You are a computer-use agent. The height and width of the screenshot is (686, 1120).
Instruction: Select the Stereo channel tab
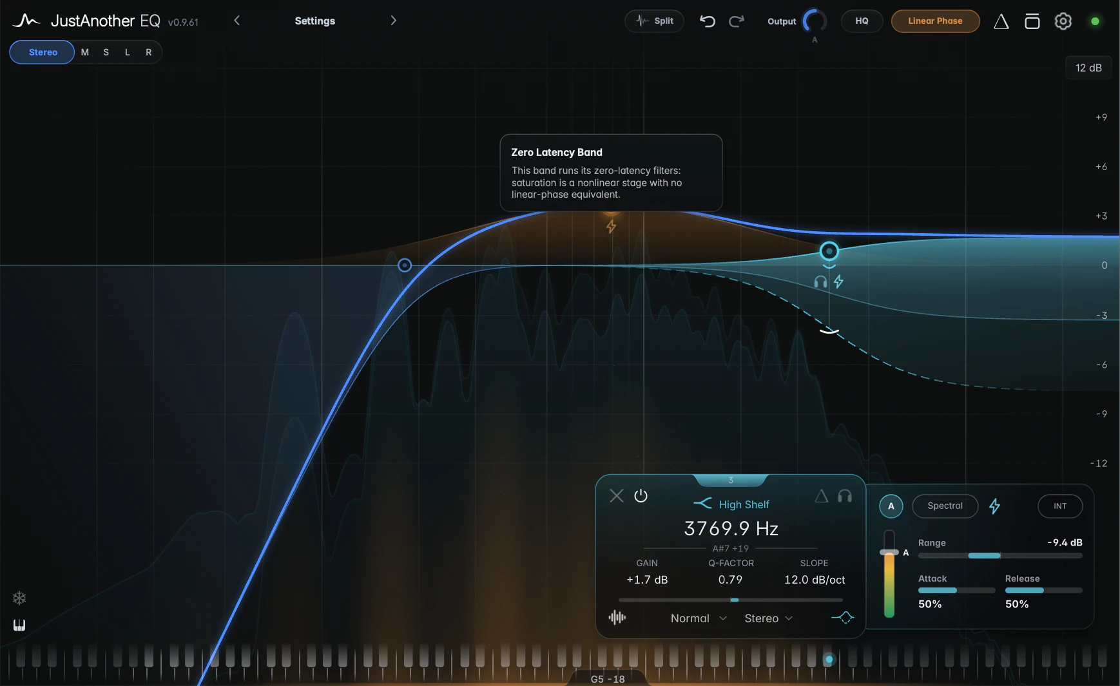[x=43, y=52]
